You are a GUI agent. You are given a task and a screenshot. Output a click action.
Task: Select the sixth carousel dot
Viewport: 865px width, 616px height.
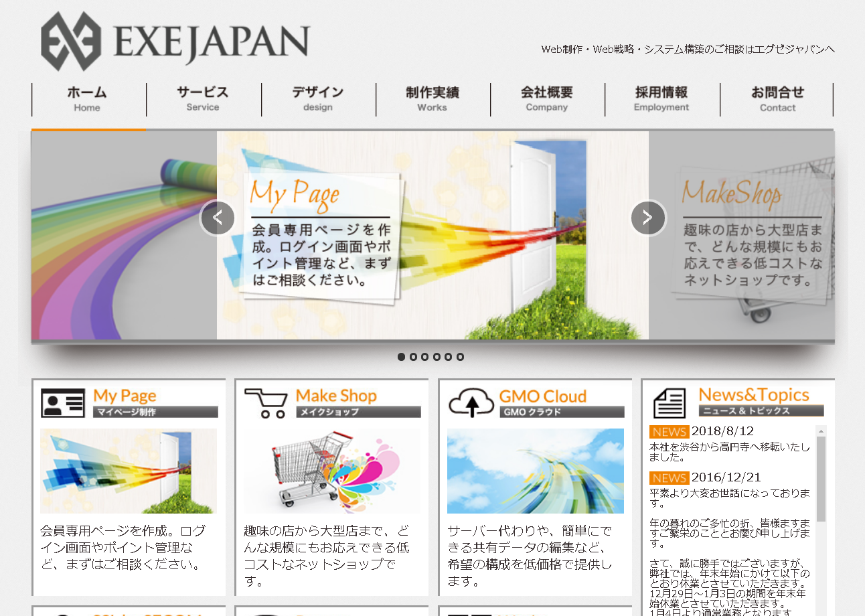click(x=460, y=357)
